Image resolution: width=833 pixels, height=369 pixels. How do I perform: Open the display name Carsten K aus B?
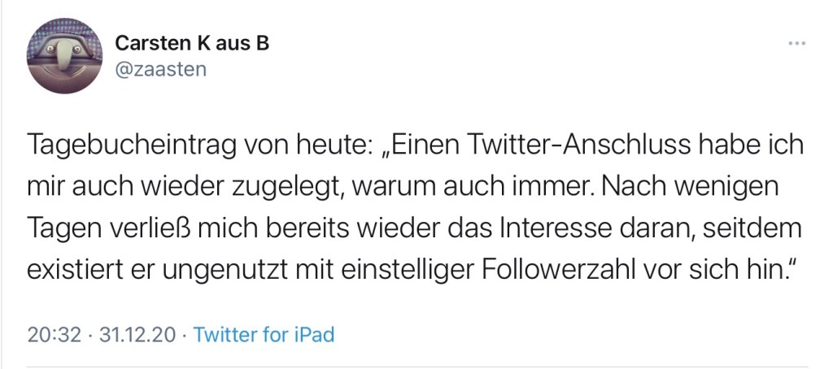[x=191, y=43]
